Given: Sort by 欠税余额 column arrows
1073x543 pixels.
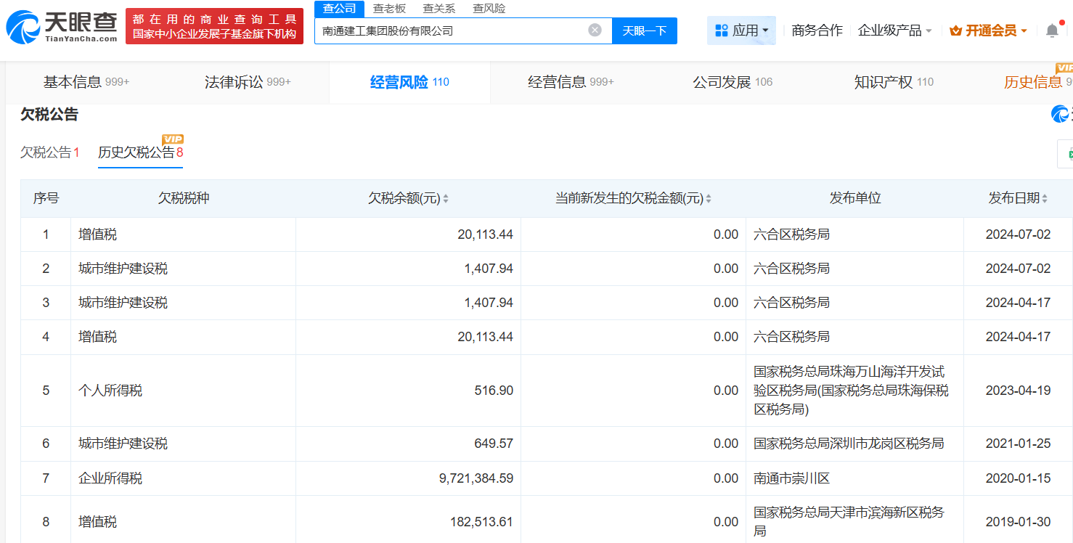Looking at the screenshot, I should pos(446,199).
